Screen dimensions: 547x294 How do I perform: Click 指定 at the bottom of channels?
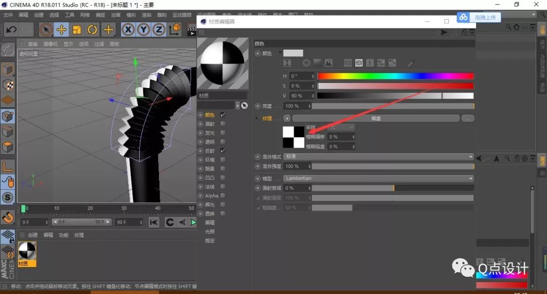pos(210,241)
